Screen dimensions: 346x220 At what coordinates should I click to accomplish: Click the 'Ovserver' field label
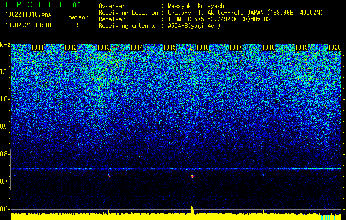tap(112, 6)
